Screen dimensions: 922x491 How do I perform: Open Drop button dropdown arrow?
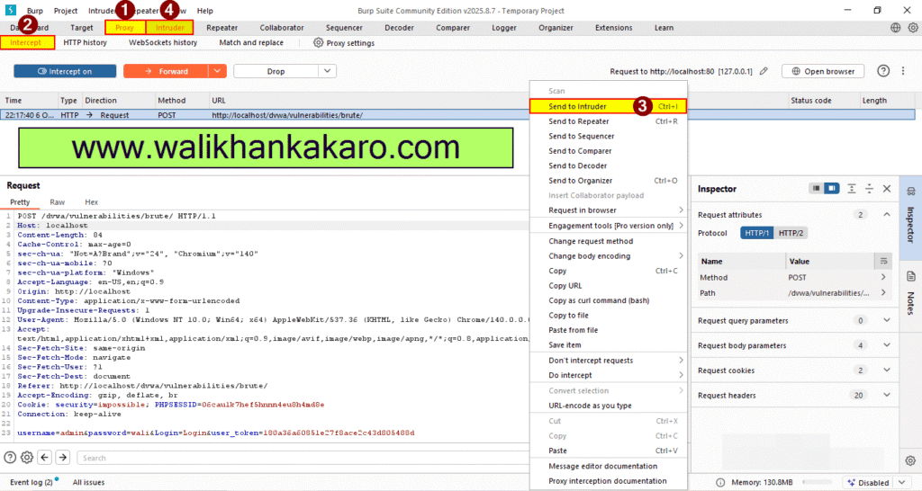point(328,71)
